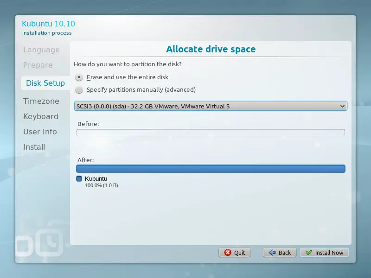The height and width of the screenshot is (278, 371).
Task: Click 'How do you want to partition the disk?' text
Action: tap(128, 64)
